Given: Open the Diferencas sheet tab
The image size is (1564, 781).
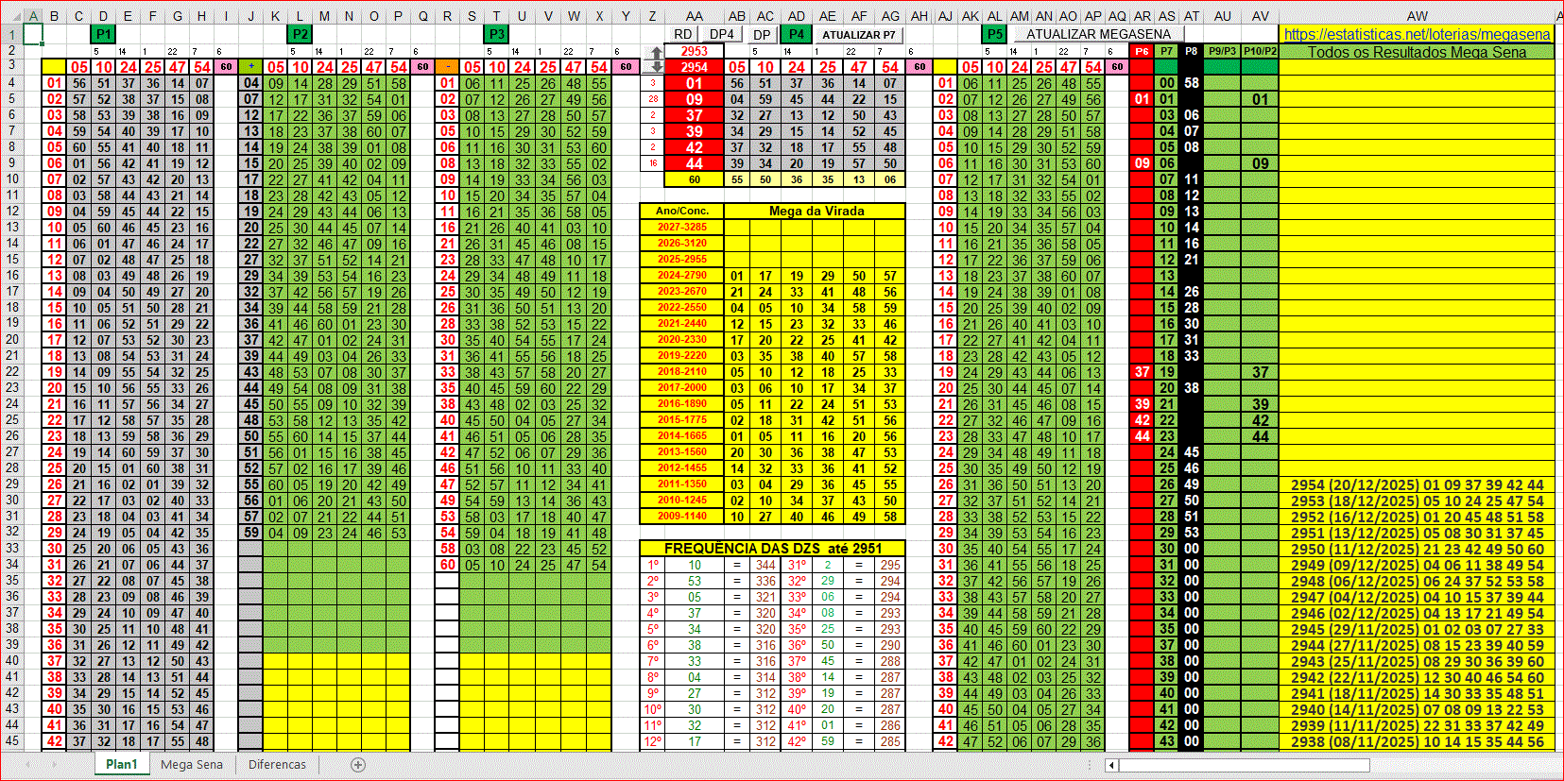Looking at the screenshot, I should (277, 765).
